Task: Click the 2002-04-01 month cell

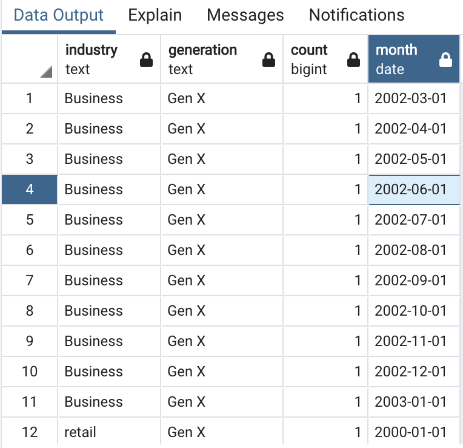Action: click(414, 129)
